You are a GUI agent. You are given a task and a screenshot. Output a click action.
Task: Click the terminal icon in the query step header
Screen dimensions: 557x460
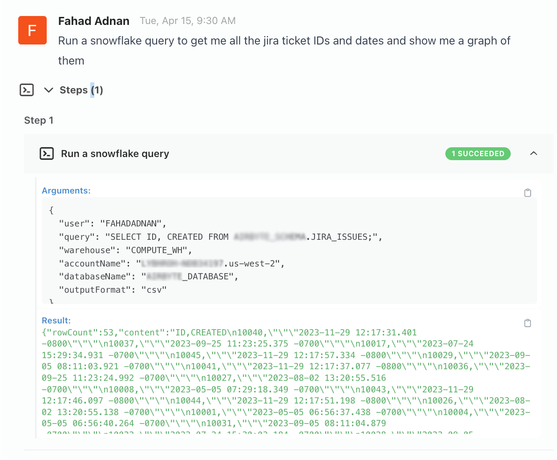47,153
